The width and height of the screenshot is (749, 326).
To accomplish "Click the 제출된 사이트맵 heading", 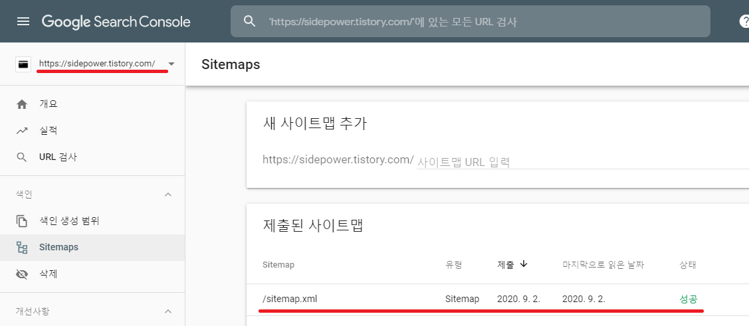I will 314,225.
